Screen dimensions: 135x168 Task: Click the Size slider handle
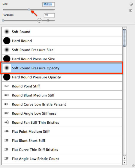[x=29, y=9]
